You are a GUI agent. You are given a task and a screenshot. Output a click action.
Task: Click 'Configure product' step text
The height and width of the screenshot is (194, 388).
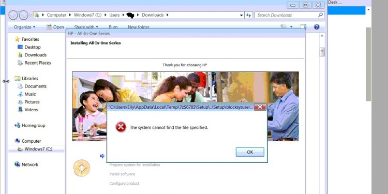(x=124, y=183)
